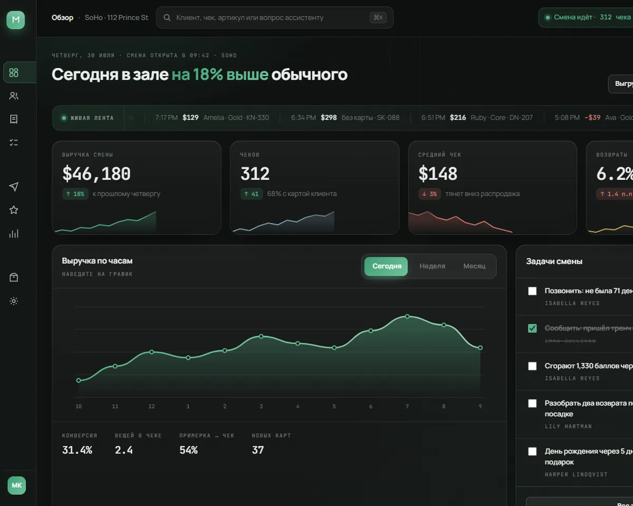
Task: Open the paper plane sidebar icon
Action: pos(14,187)
